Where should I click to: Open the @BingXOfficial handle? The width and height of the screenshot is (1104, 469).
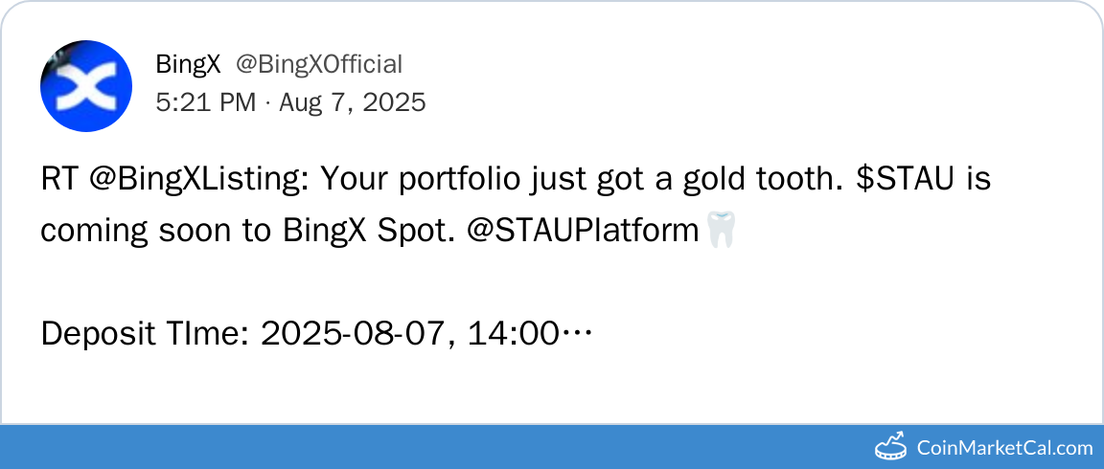pyautogui.click(x=319, y=64)
